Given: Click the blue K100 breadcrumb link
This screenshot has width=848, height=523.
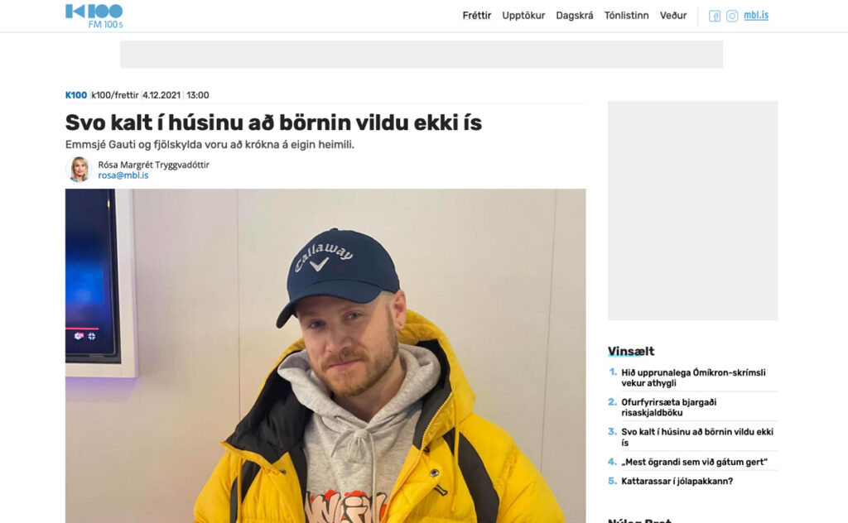Looking at the screenshot, I should [75, 95].
